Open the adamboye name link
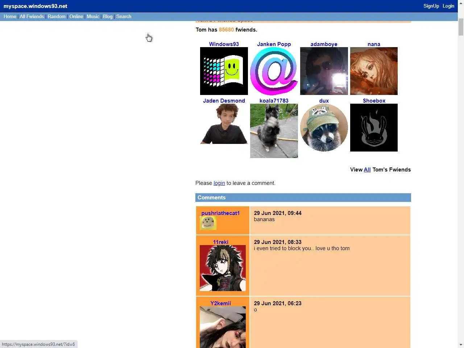The height and width of the screenshot is (348, 464). 324,44
